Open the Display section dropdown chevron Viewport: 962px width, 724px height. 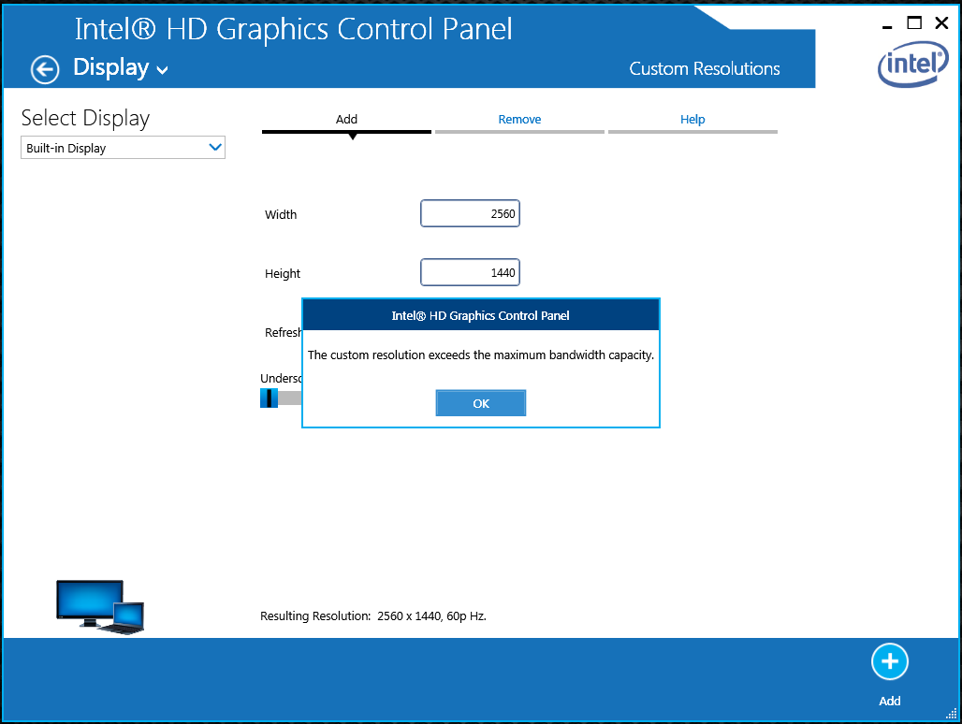163,70
